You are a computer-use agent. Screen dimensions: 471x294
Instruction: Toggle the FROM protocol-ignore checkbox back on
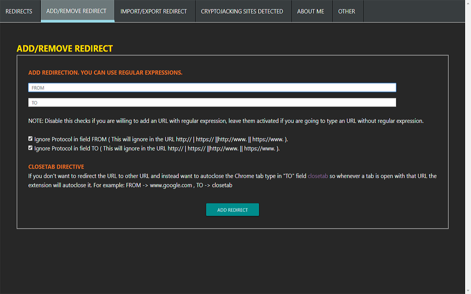(30, 139)
